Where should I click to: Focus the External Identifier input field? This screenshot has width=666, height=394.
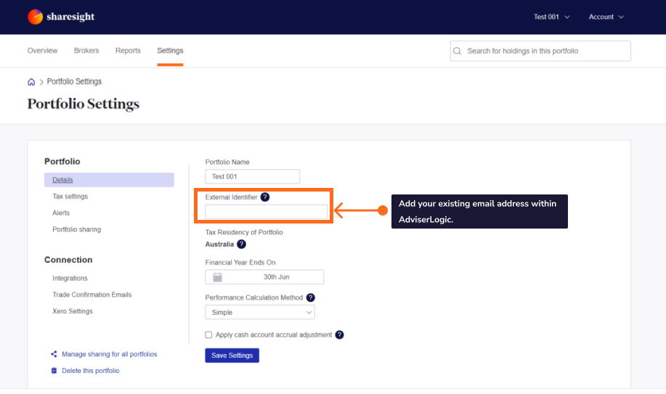pos(267,211)
